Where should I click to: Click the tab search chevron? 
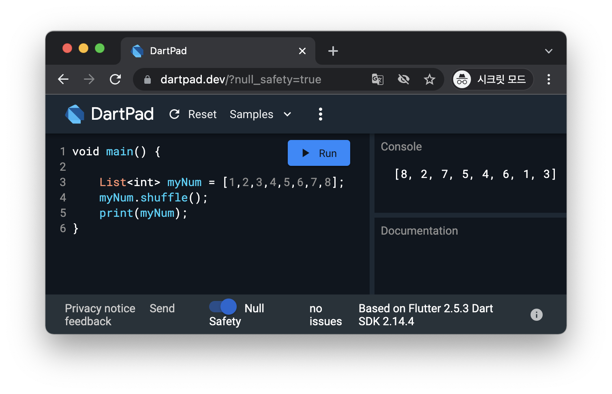[549, 51]
